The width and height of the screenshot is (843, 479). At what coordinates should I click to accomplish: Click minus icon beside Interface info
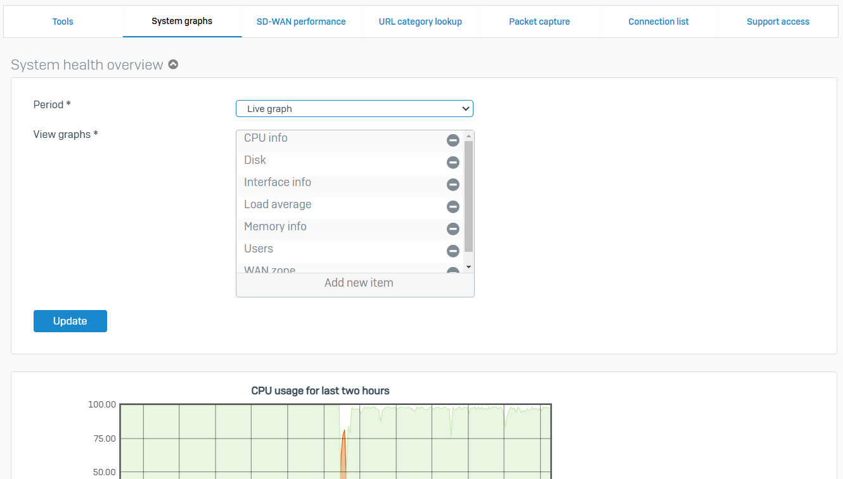click(x=453, y=185)
